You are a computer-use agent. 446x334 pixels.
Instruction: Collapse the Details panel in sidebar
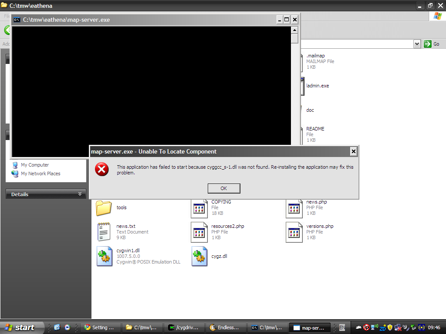(x=80, y=194)
